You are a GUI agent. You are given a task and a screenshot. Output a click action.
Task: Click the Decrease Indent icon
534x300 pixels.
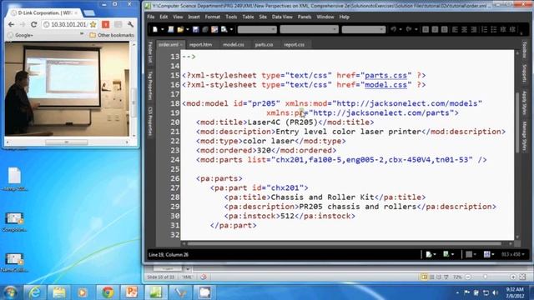[x=503, y=30]
